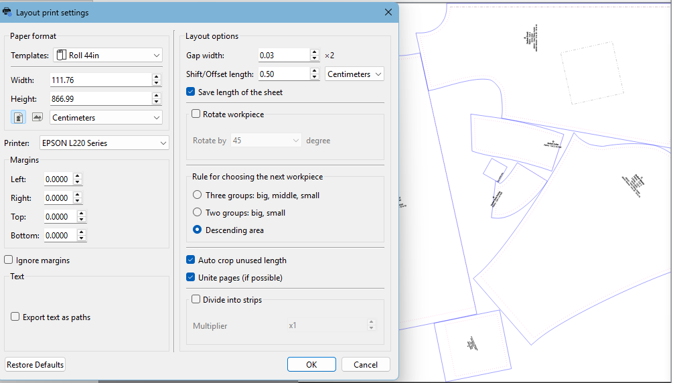Check the Ignore margins option
Viewport: 673px width, 383px height.
[x=9, y=260]
